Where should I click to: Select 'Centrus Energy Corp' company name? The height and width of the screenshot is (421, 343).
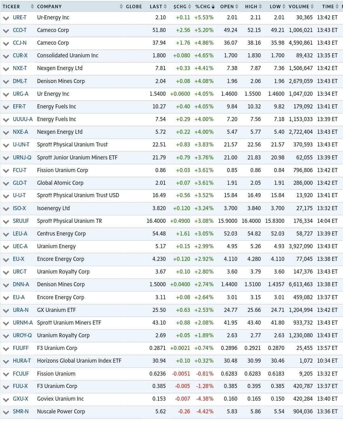point(61,234)
